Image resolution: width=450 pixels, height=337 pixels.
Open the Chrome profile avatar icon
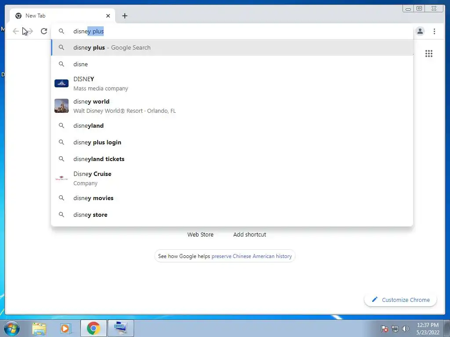click(420, 31)
